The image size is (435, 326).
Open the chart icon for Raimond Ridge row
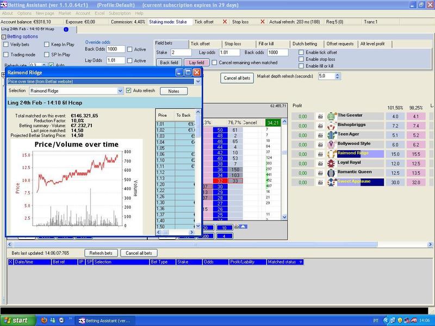(x=320, y=154)
